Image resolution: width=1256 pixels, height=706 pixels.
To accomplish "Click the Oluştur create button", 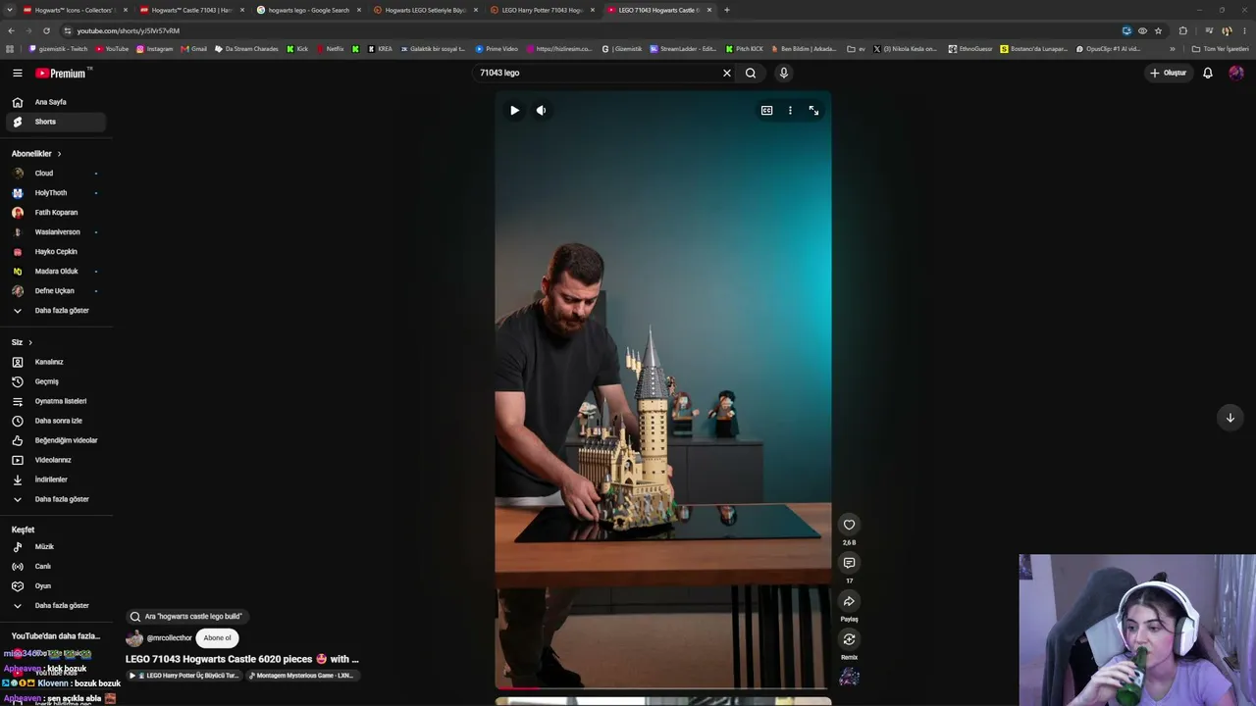I will click(x=1169, y=73).
